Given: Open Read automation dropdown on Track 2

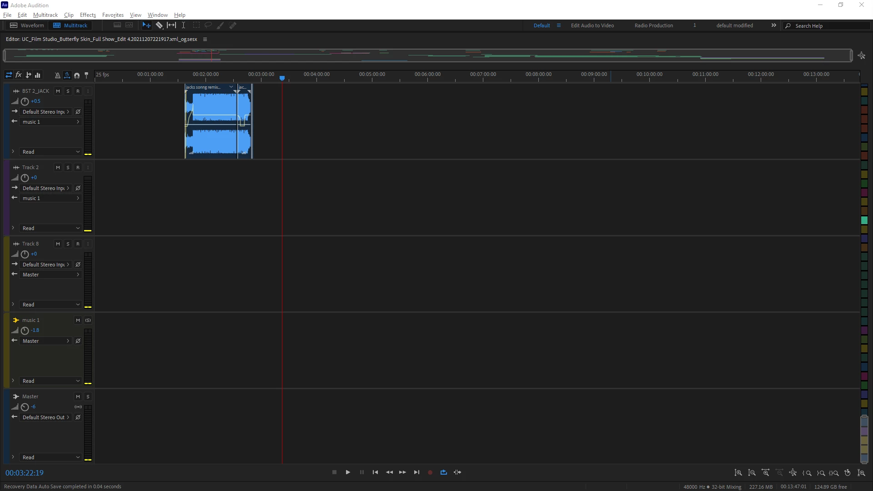Looking at the screenshot, I should pyautogui.click(x=51, y=228).
